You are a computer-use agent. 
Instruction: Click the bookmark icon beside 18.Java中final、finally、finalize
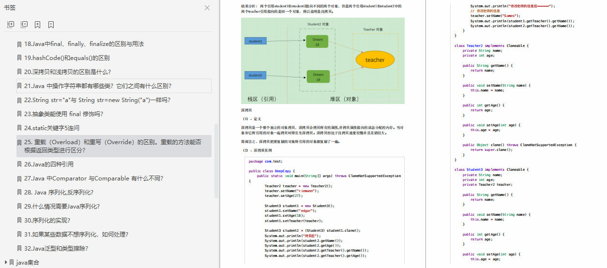tap(19, 44)
